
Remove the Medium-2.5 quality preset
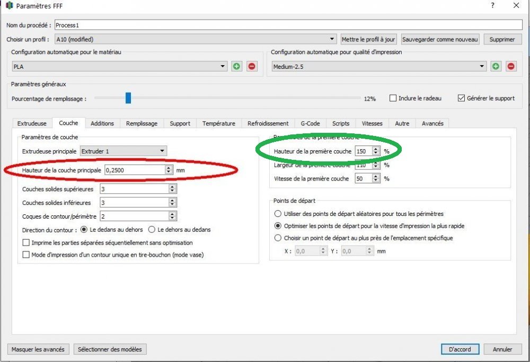coord(511,66)
